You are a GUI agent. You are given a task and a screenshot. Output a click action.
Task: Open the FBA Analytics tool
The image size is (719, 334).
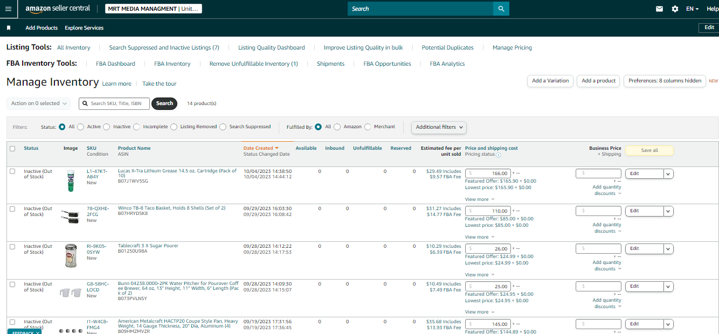click(x=447, y=64)
